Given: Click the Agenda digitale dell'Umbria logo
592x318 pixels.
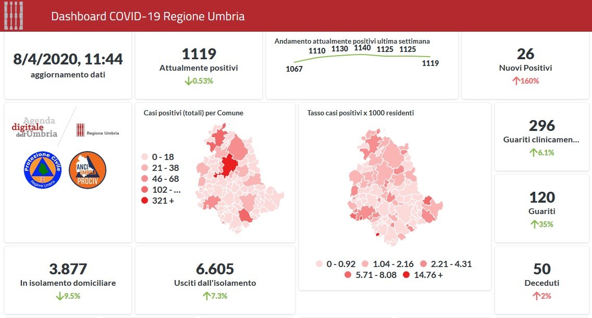Looking at the screenshot, I should (x=35, y=128).
